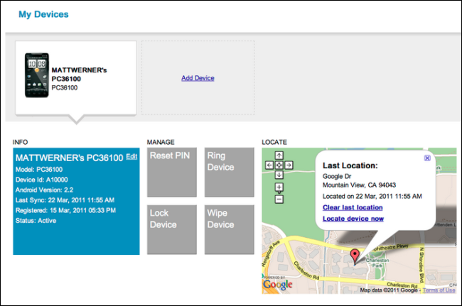
Task: Pan the map down with arrow
Action: [279, 175]
